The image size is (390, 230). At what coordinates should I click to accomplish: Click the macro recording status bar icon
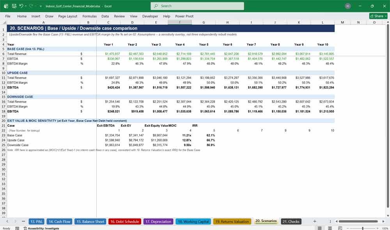[17, 228]
